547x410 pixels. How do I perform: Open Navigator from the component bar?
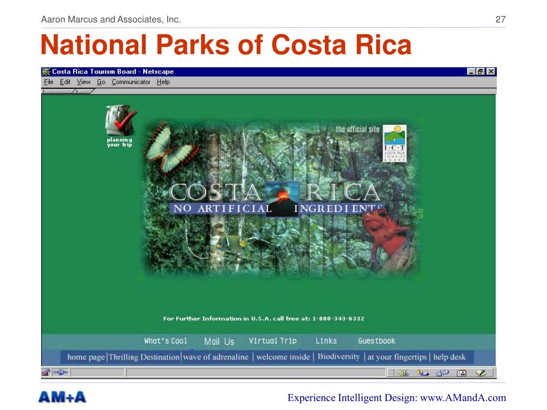[403, 373]
